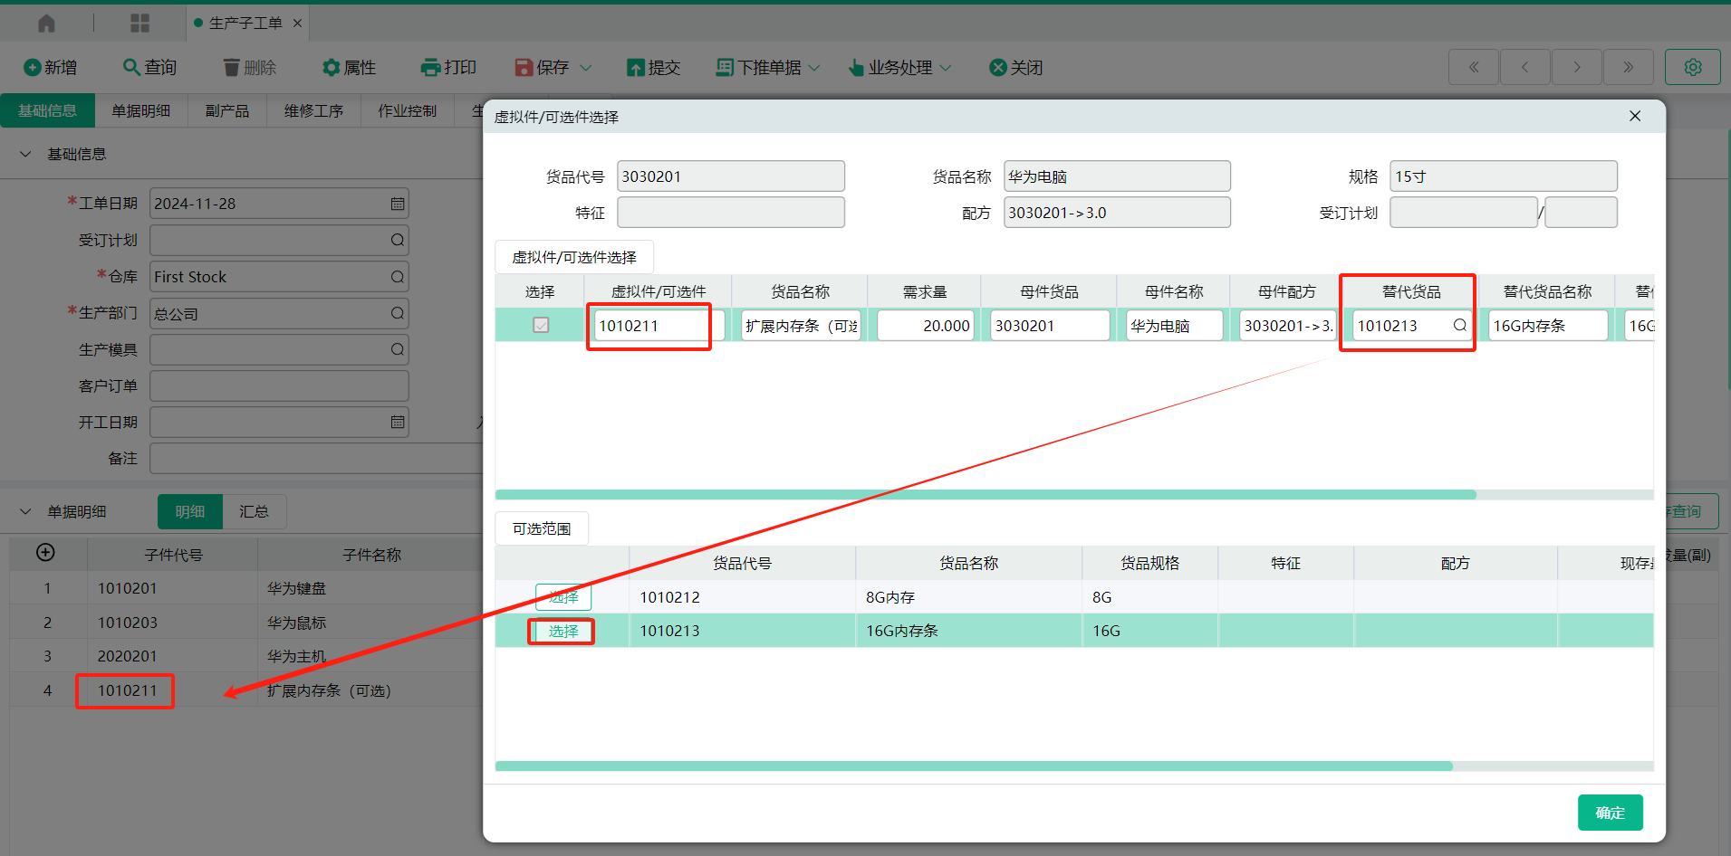Open lookup for 受订计划 field
This screenshot has height=856, width=1731.
click(398, 240)
